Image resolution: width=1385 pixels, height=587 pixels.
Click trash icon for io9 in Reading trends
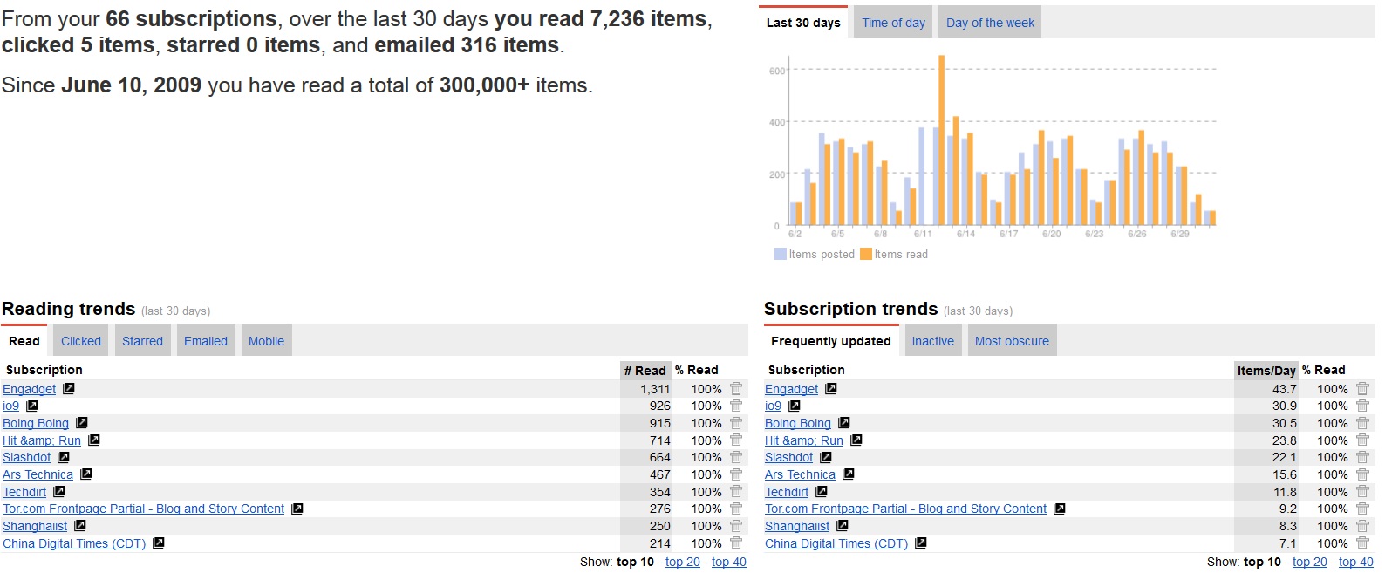click(x=736, y=406)
